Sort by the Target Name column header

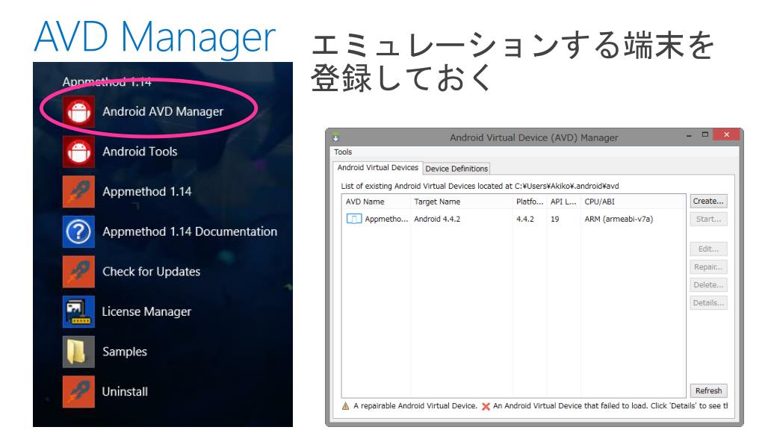pyautogui.click(x=462, y=202)
